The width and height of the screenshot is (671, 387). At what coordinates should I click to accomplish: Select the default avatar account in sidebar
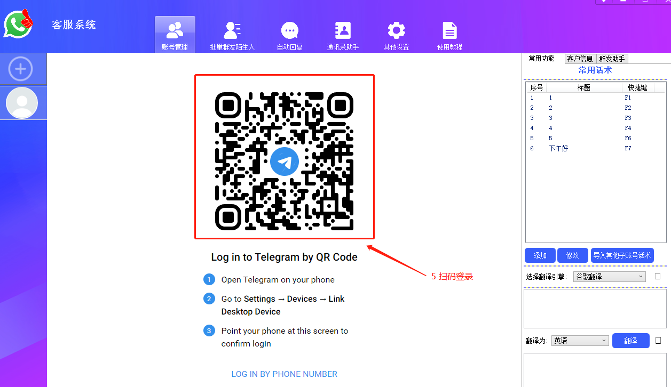22,103
